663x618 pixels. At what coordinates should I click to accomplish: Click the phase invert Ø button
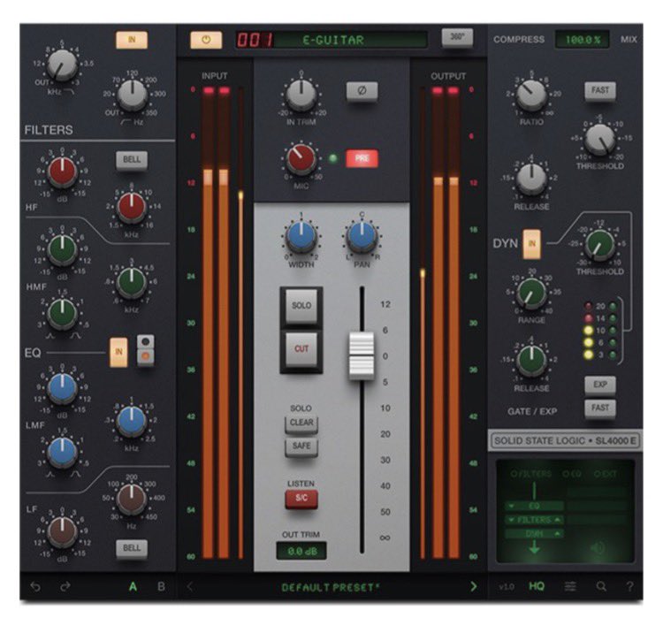click(x=362, y=90)
